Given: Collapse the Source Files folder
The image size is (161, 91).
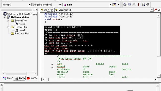Looking at the screenshot, I should coord(8,21).
